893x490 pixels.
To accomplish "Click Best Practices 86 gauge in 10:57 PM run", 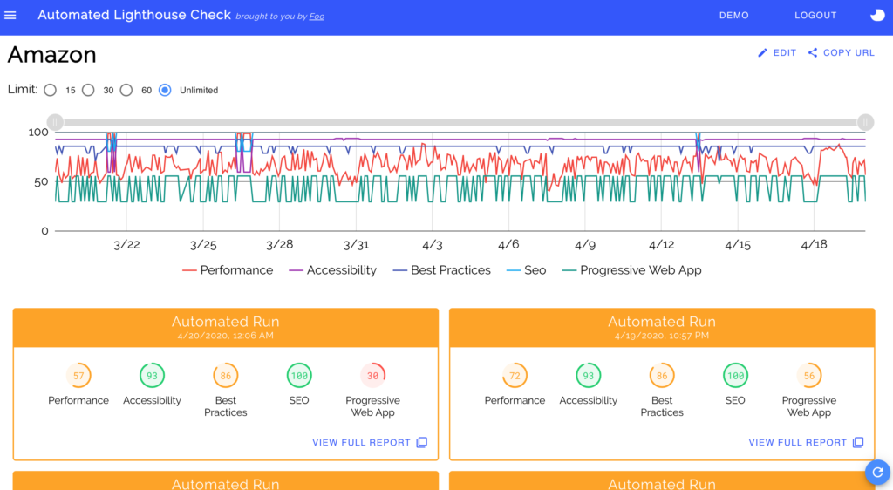I will coord(662,376).
